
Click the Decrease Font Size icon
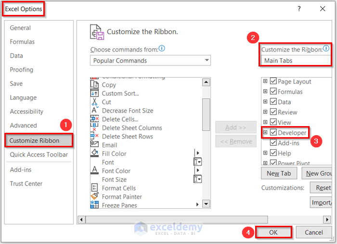pyautogui.click(x=94, y=110)
